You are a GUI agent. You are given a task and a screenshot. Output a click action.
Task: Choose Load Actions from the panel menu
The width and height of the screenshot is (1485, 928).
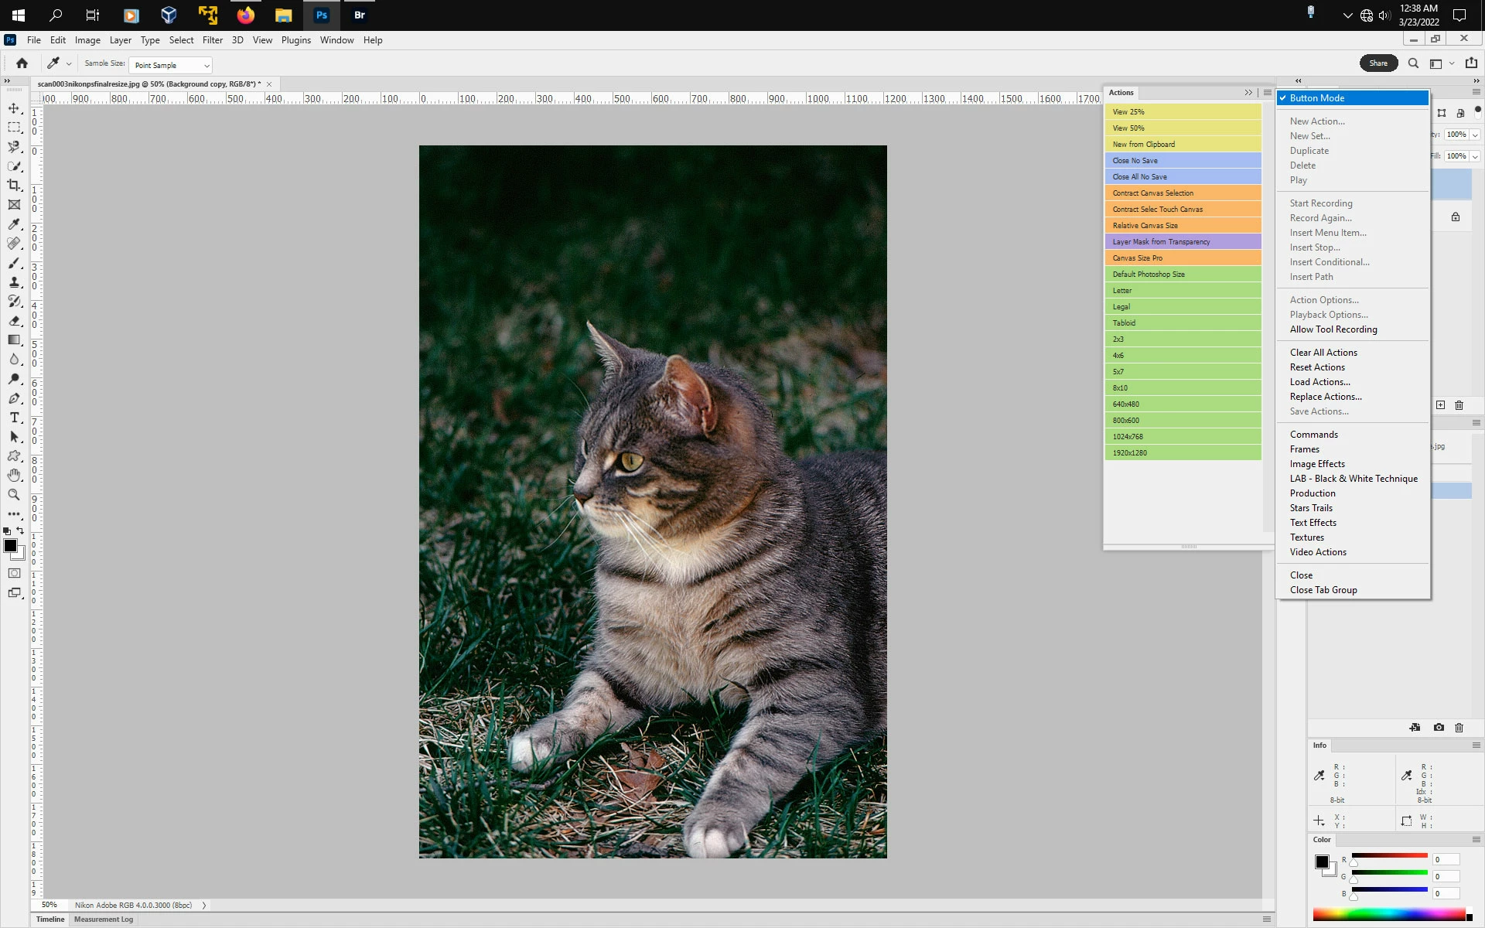tap(1319, 382)
